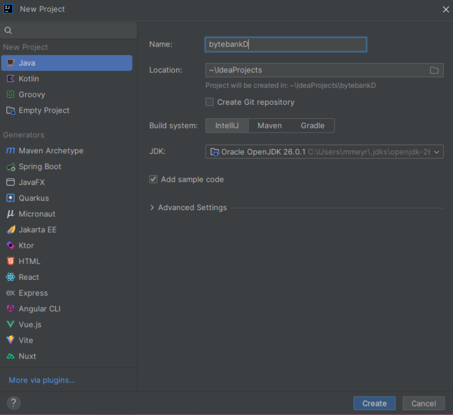Viewport: 453px width, 415px height.
Task: Select Angular CLI generator label
Action: point(39,309)
